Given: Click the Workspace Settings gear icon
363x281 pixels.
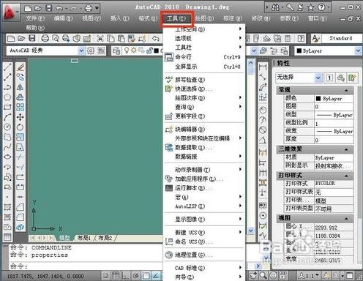Looking at the screenshot, I should [x=91, y=50].
